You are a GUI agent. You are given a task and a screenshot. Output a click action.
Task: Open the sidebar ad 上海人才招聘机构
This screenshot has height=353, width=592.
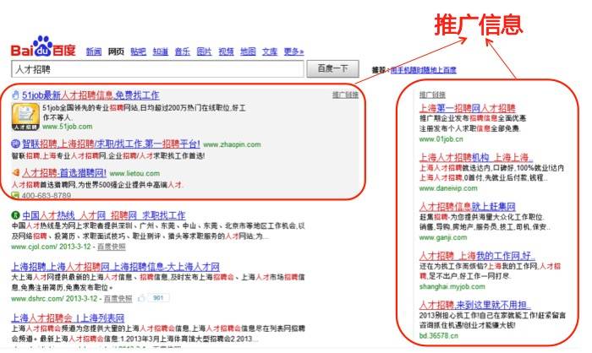coord(476,157)
